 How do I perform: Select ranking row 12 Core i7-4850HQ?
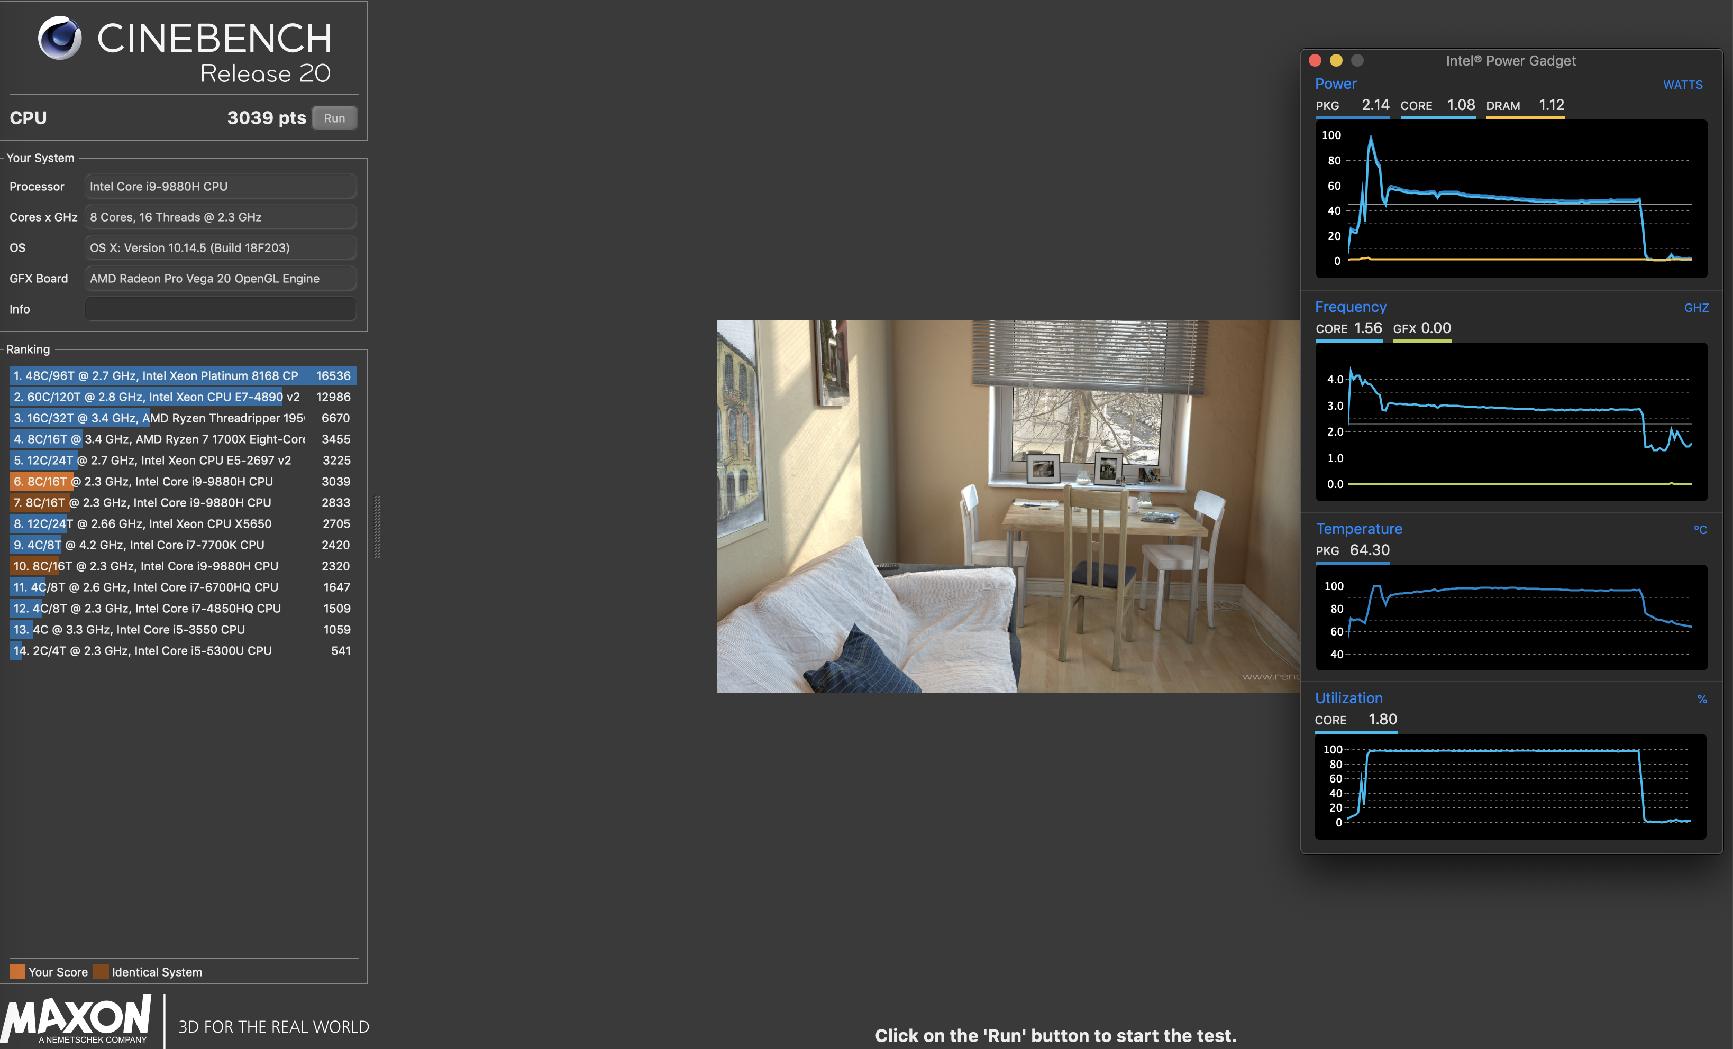coord(183,608)
